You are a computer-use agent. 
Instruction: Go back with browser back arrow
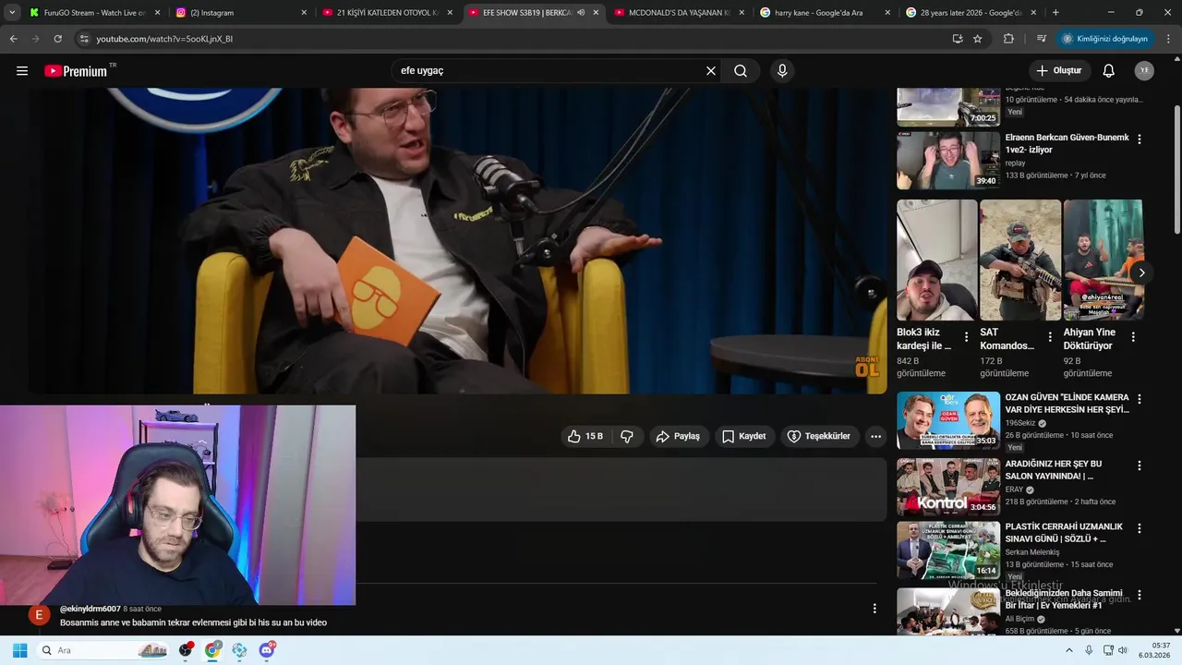tap(13, 39)
